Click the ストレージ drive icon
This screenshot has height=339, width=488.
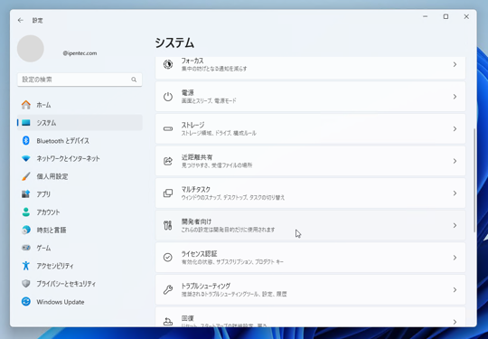click(x=168, y=129)
